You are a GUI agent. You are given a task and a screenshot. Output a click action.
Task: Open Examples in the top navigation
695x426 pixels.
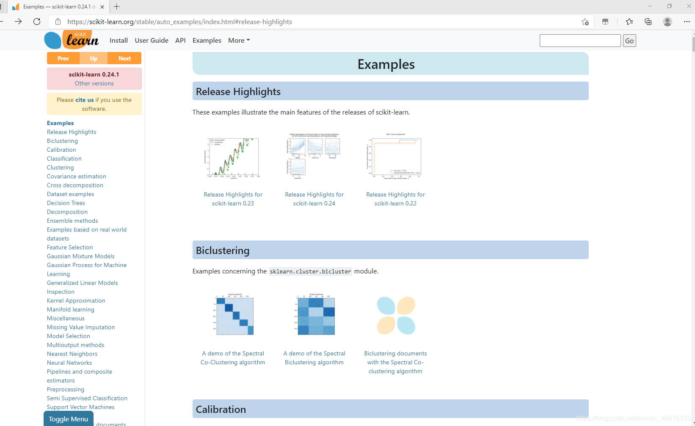point(207,41)
